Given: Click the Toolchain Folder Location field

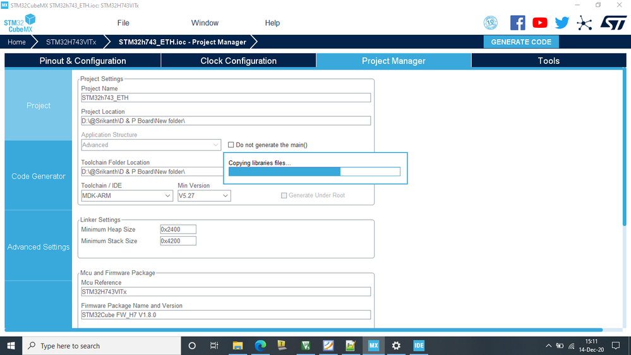Looking at the screenshot, I should click(152, 171).
